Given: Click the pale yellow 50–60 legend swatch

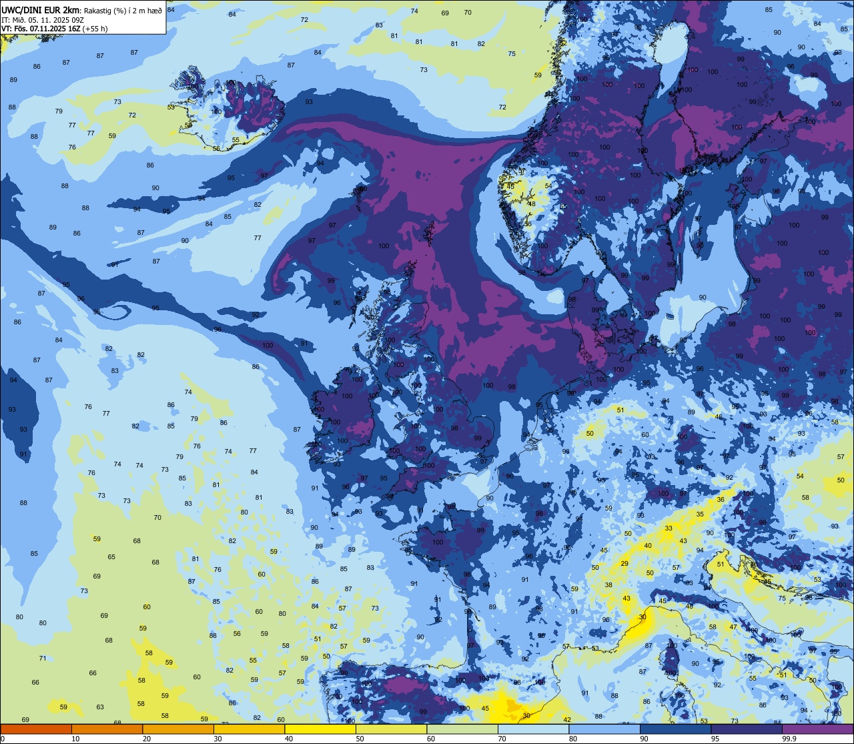Looking at the screenshot, I should tap(391, 729).
